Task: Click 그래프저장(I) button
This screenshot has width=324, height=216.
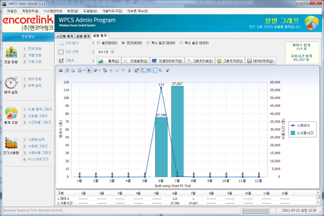Action: [x=230, y=61]
